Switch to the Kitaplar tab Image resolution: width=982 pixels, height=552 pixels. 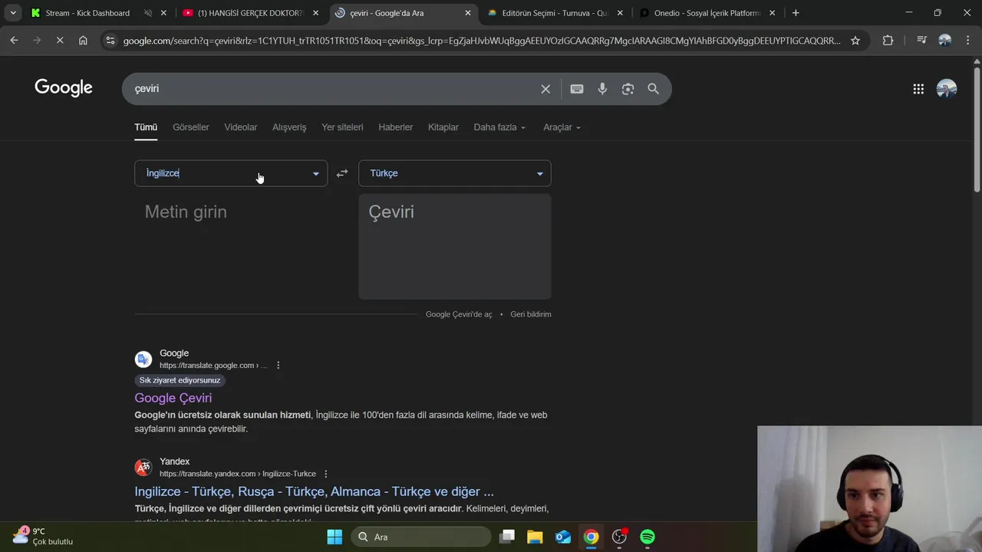[443, 127]
